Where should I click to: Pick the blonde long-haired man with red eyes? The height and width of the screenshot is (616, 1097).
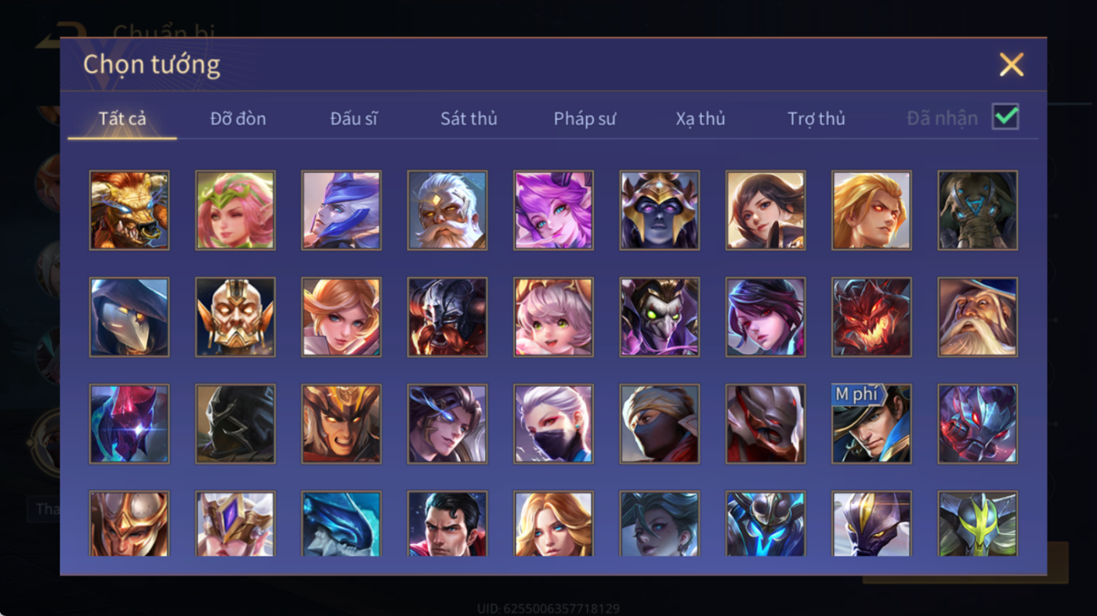coord(871,211)
